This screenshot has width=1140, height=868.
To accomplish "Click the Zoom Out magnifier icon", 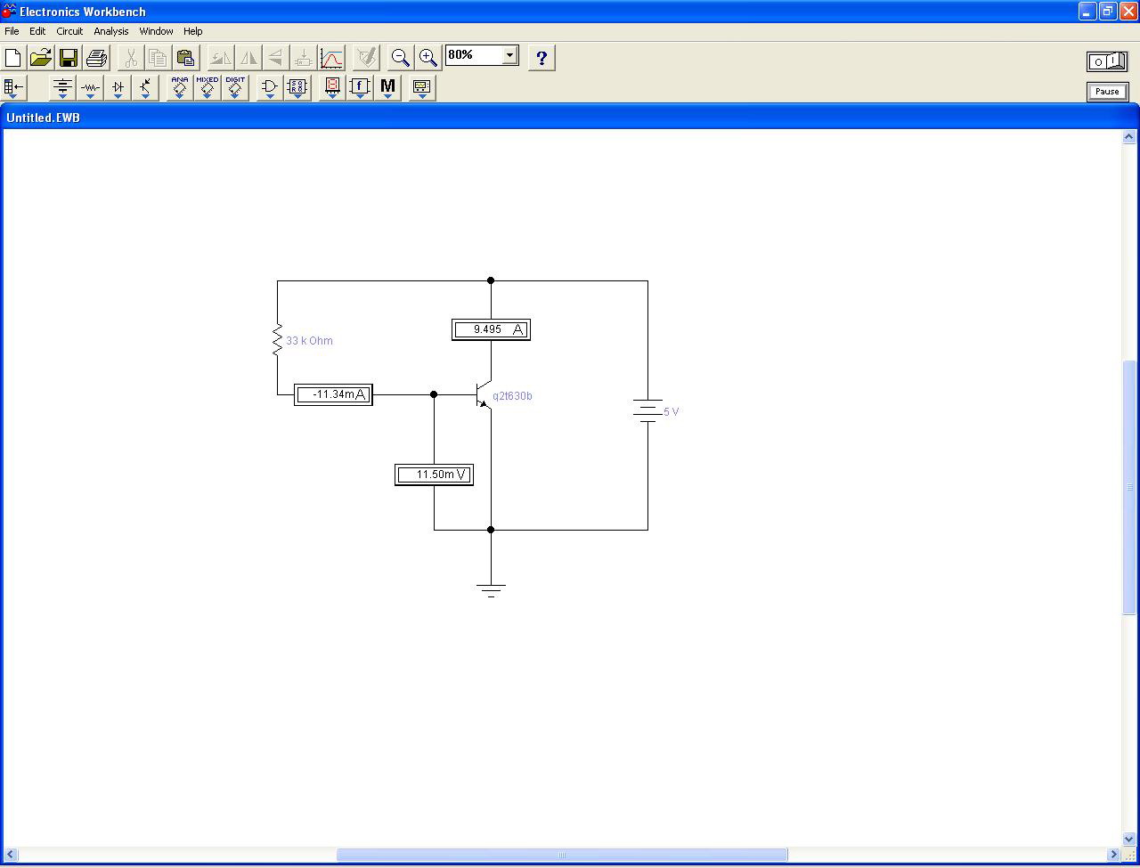I will pyautogui.click(x=400, y=59).
